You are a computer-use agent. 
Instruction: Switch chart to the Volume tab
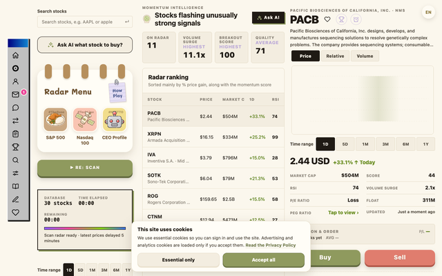point(365,56)
